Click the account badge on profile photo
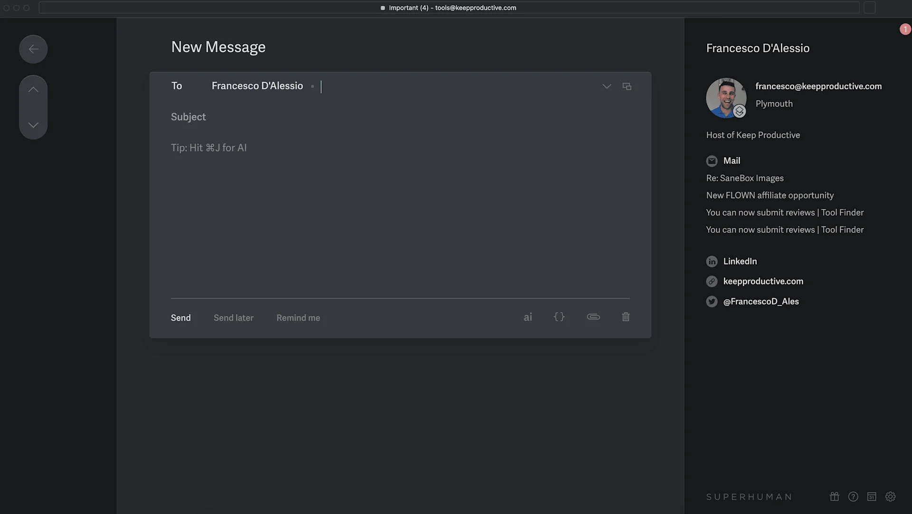 (739, 111)
